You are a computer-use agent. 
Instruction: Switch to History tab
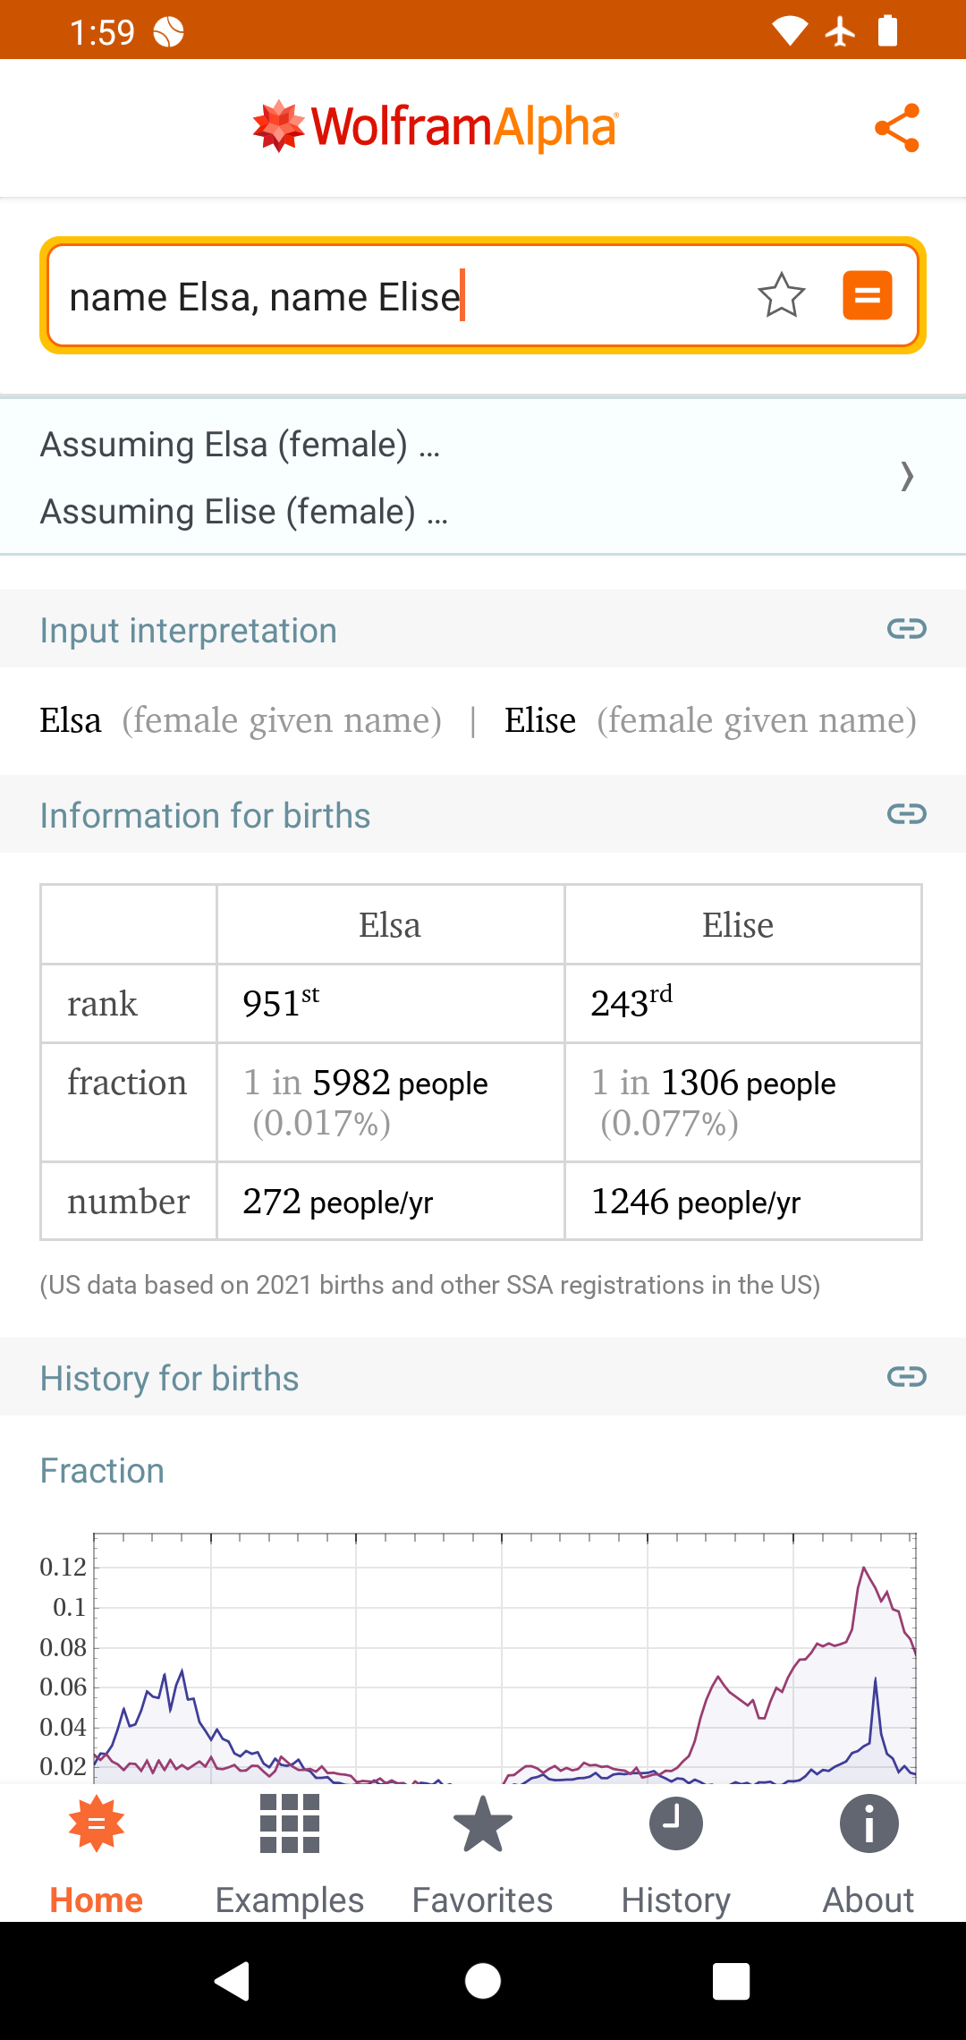pos(675,1855)
